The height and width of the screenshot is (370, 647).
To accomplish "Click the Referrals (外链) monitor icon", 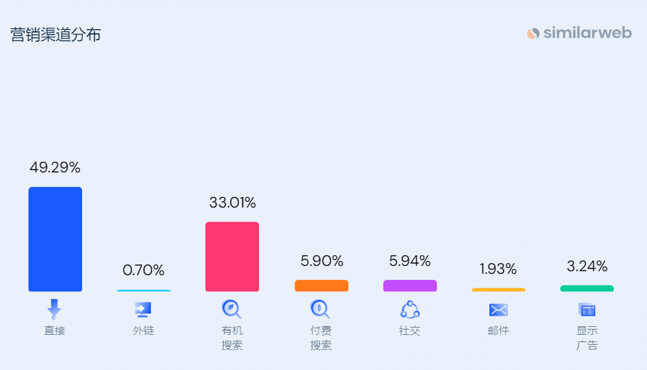I will (143, 309).
